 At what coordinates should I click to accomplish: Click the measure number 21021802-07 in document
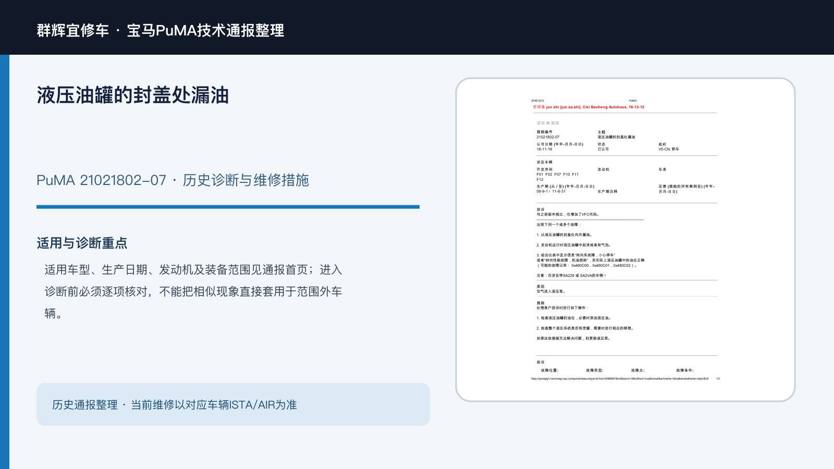tap(548, 137)
